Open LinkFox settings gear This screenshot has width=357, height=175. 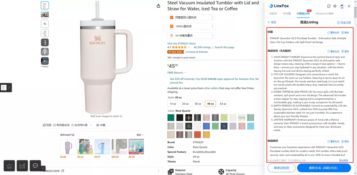335,6
